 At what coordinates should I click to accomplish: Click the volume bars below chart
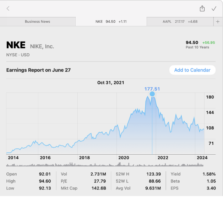click(105, 165)
